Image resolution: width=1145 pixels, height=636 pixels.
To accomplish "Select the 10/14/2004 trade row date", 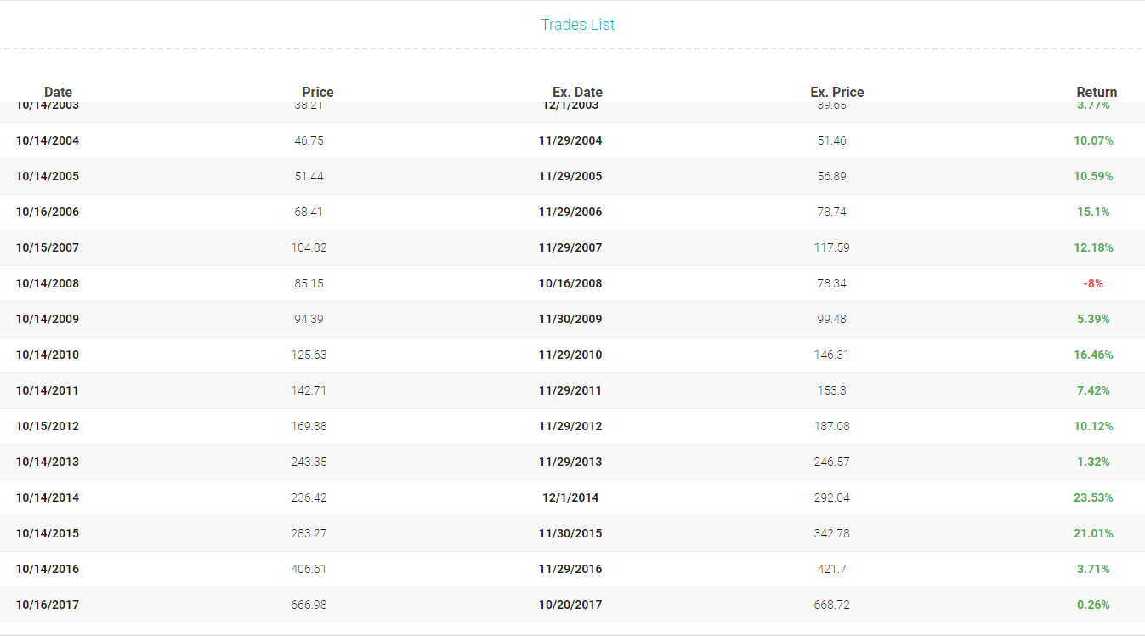I will tap(48, 140).
